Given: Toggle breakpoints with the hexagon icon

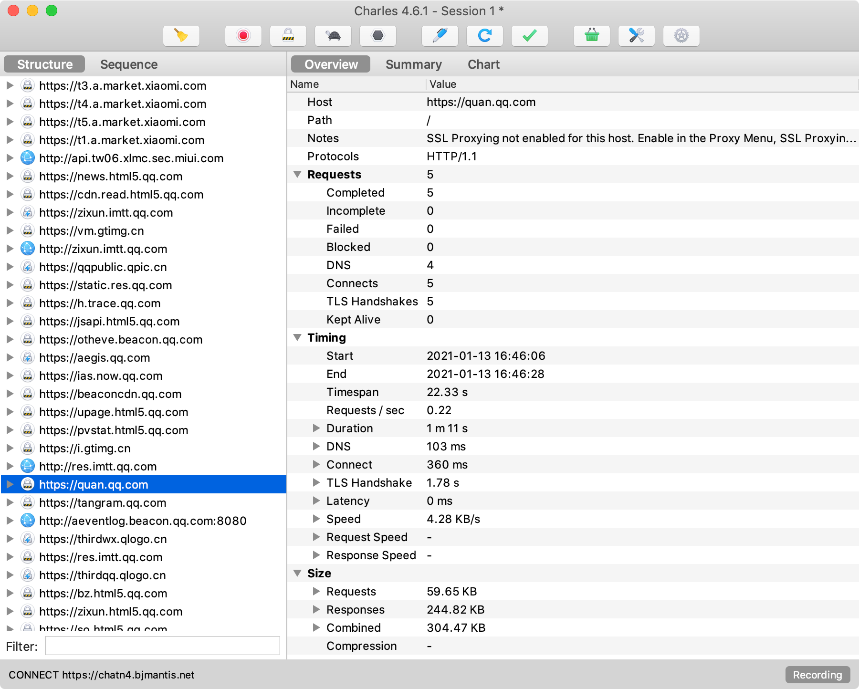Looking at the screenshot, I should pos(378,35).
